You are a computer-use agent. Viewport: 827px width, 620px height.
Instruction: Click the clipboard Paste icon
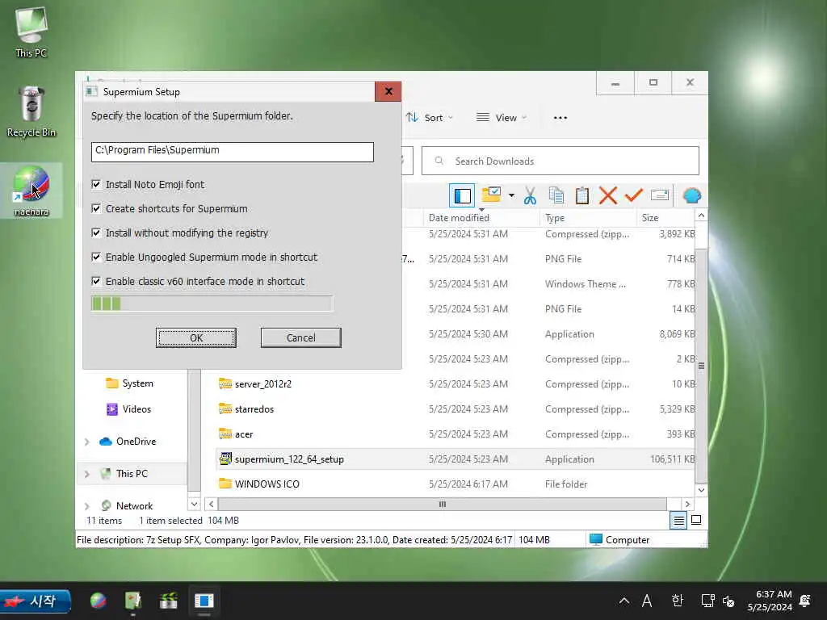click(x=582, y=195)
